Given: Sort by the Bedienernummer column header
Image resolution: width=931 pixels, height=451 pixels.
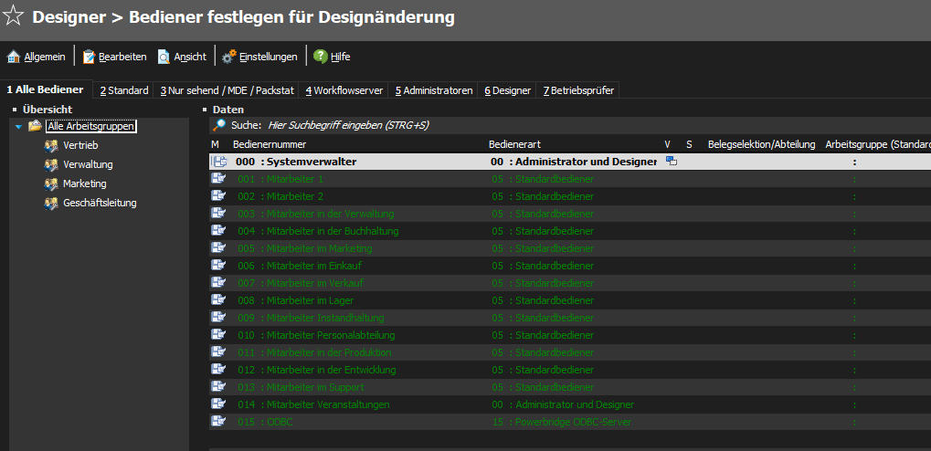Looking at the screenshot, I should (269, 144).
